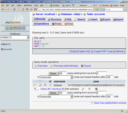Click the Google search input box
The height and width of the screenshot is (113, 128).
coord(114,9)
